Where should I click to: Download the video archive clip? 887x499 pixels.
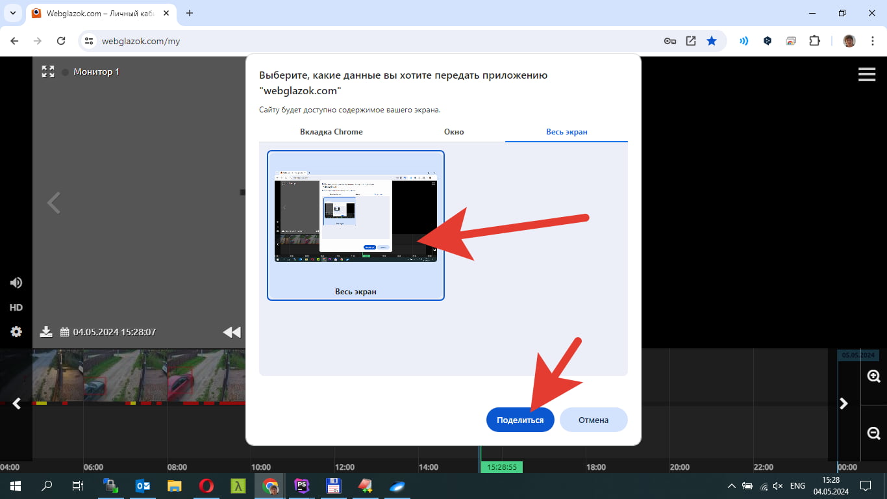point(46,332)
